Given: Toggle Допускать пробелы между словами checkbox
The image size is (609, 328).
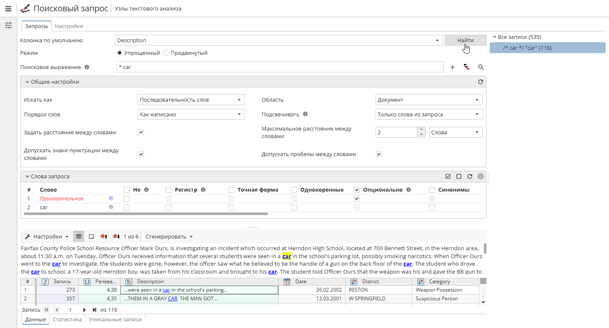Looking at the screenshot, I should point(379,154).
